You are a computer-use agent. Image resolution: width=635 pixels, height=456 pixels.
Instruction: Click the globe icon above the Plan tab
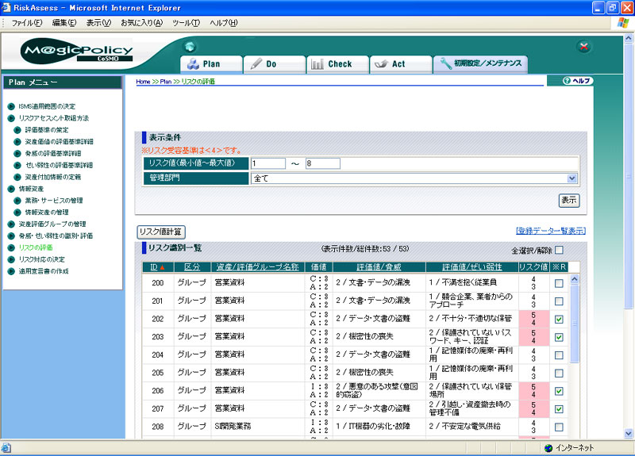tap(190, 47)
